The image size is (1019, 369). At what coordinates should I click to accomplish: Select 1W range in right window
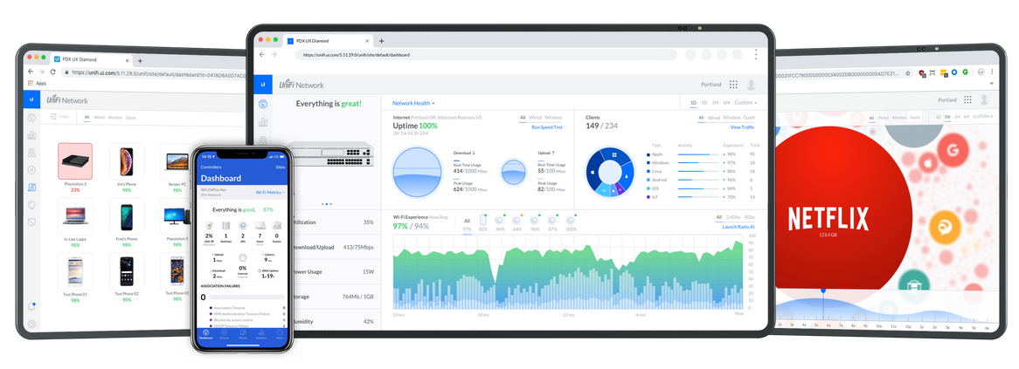(x=947, y=117)
